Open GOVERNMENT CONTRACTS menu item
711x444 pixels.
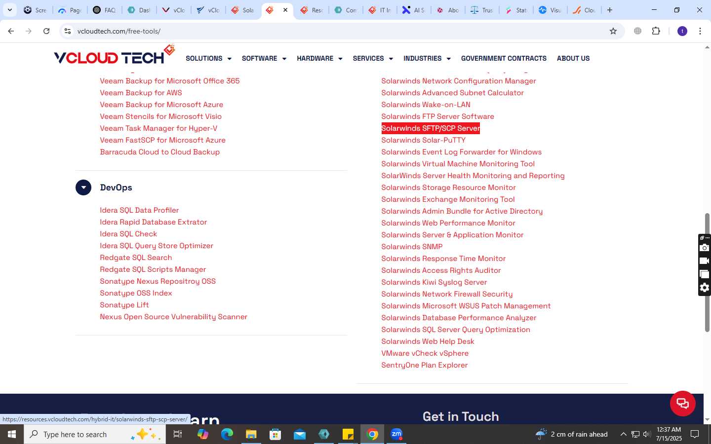coord(504,58)
